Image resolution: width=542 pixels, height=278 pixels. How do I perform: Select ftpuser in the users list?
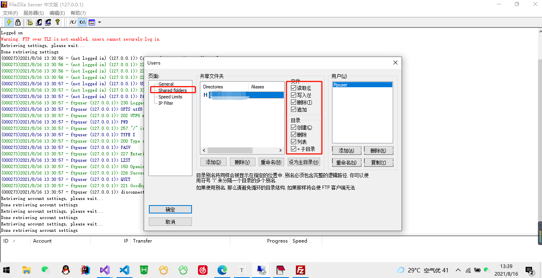[362, 85]
